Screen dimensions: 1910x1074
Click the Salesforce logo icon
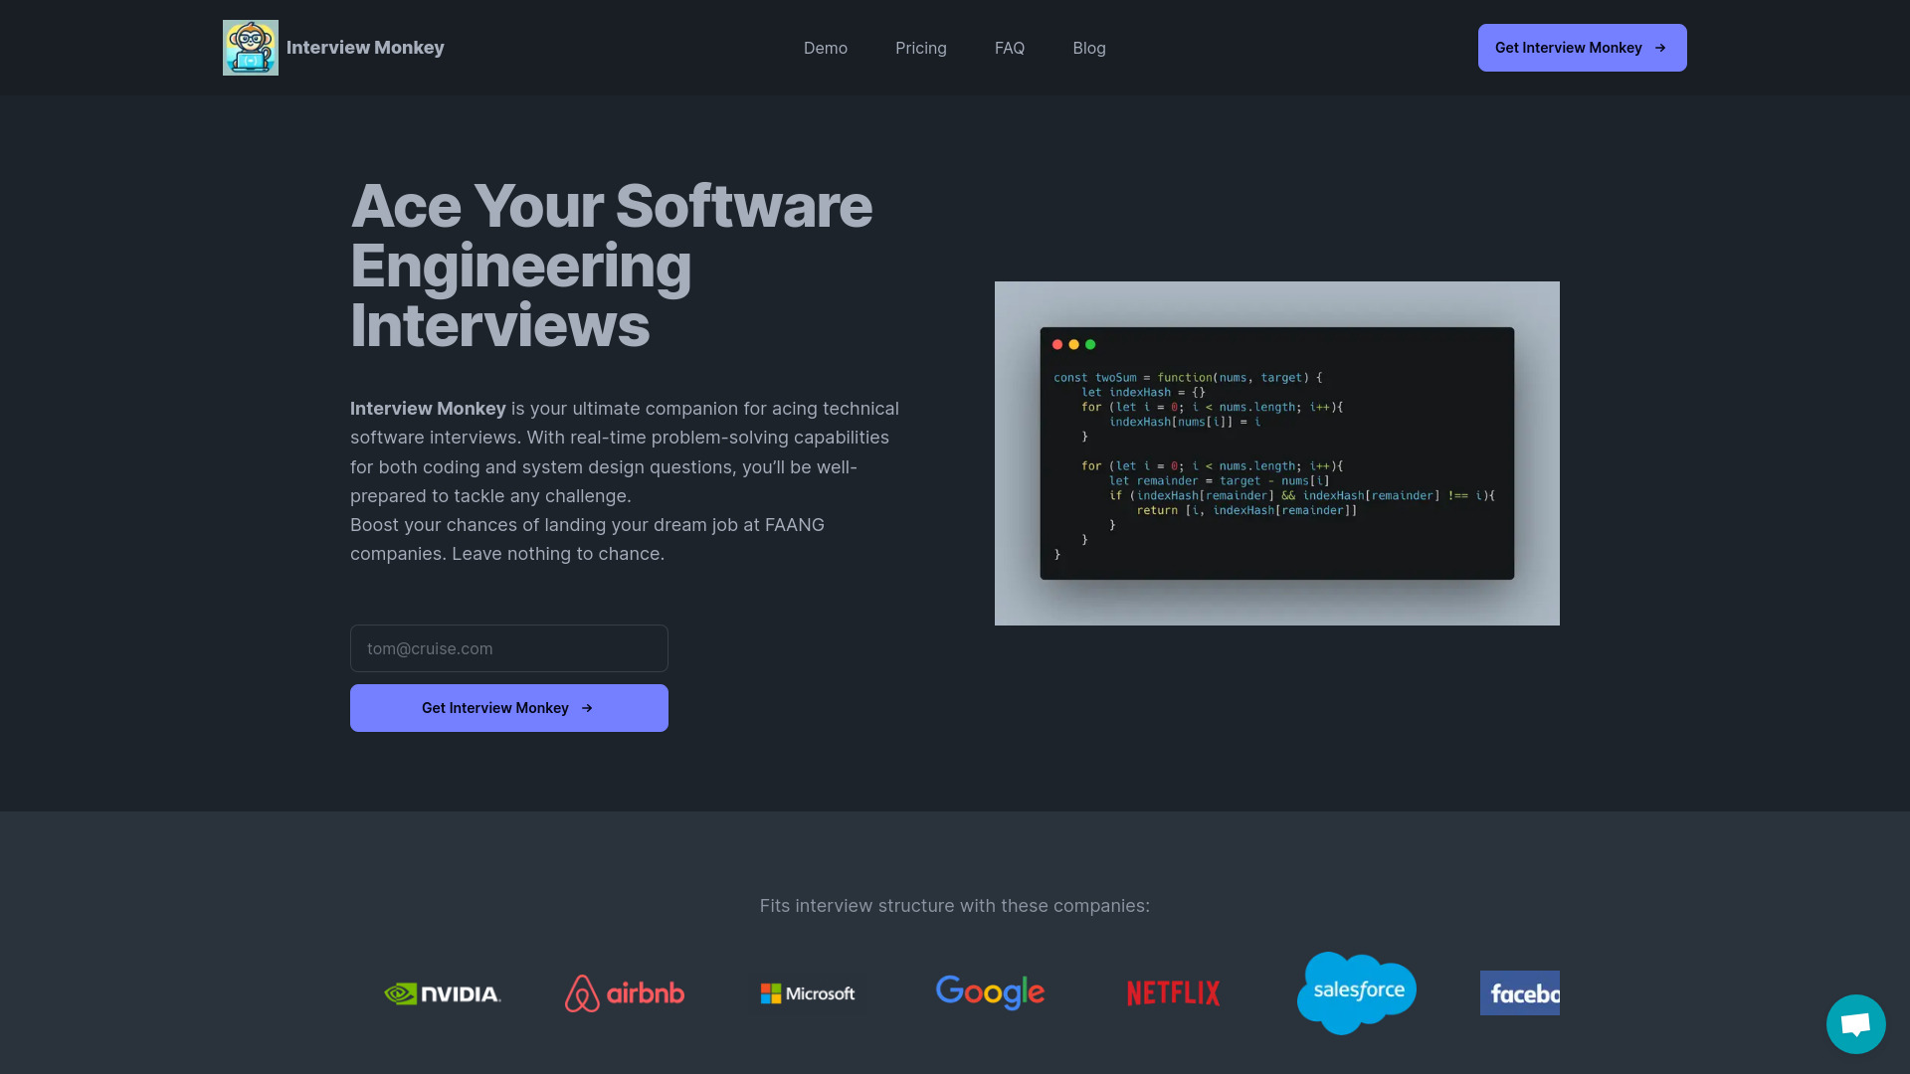pos(1357,992)
